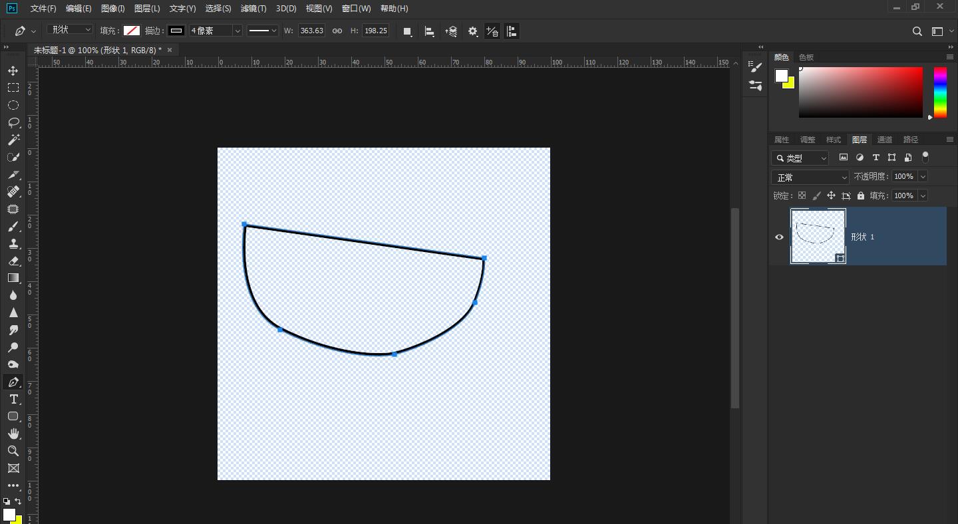Open the gear settings in options bar
This screenshot has width=958, height=524.
[473, 31]
